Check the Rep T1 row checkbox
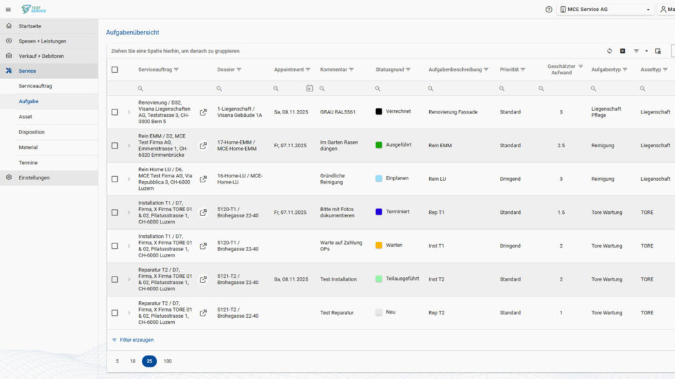 (115, 213)
